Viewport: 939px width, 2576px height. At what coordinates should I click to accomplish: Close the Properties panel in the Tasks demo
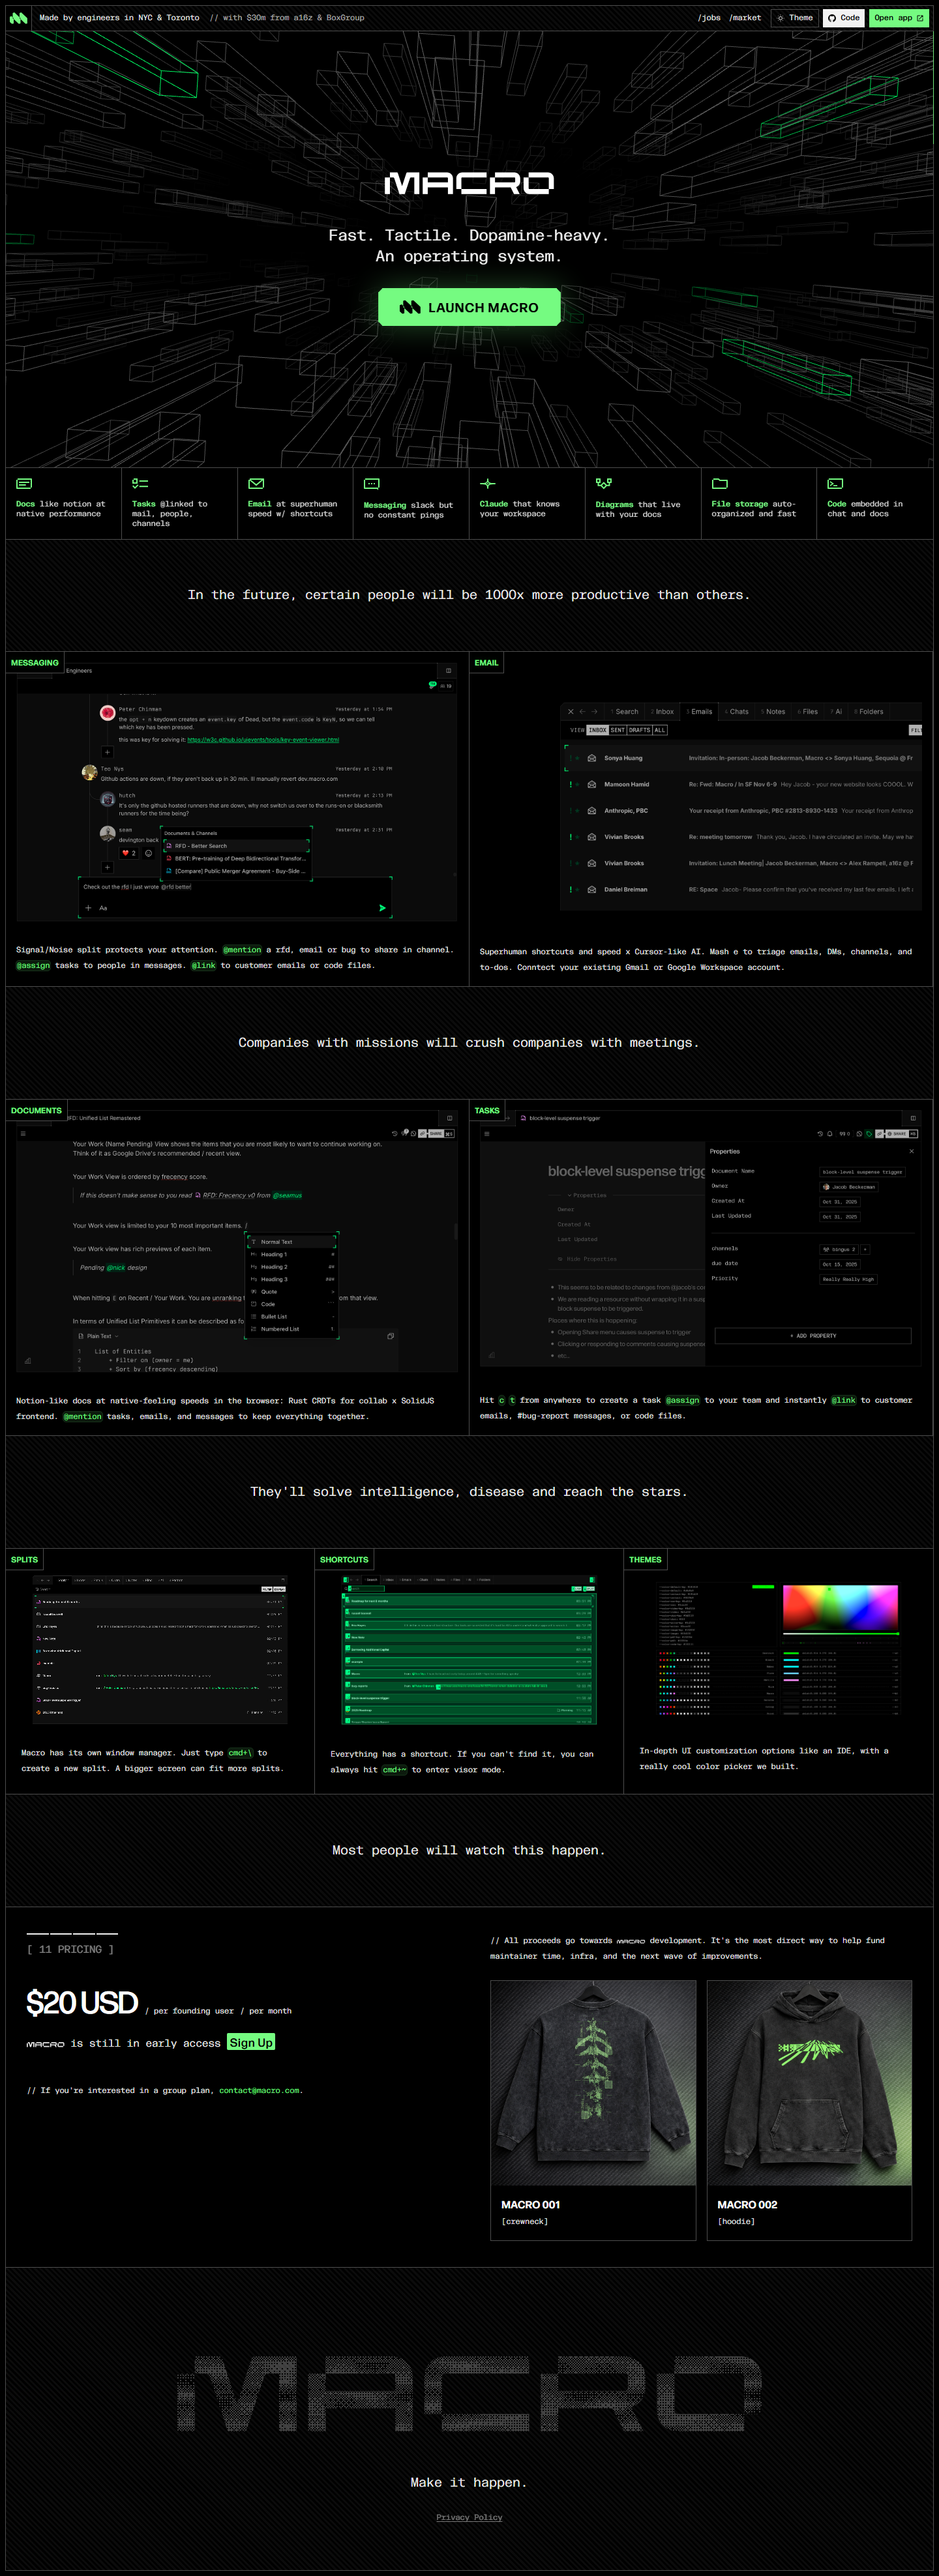(x=911, y=1151)
